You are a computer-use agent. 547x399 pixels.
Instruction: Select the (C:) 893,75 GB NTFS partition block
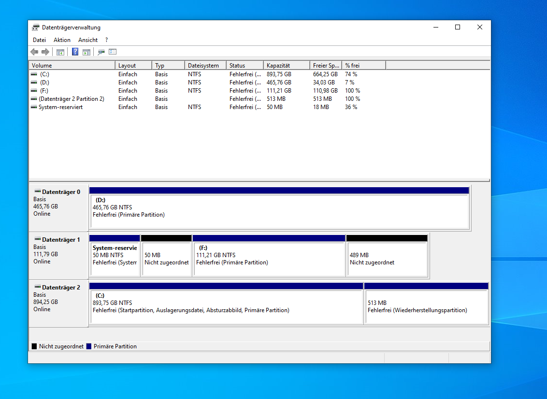click(x=226, y=303)
